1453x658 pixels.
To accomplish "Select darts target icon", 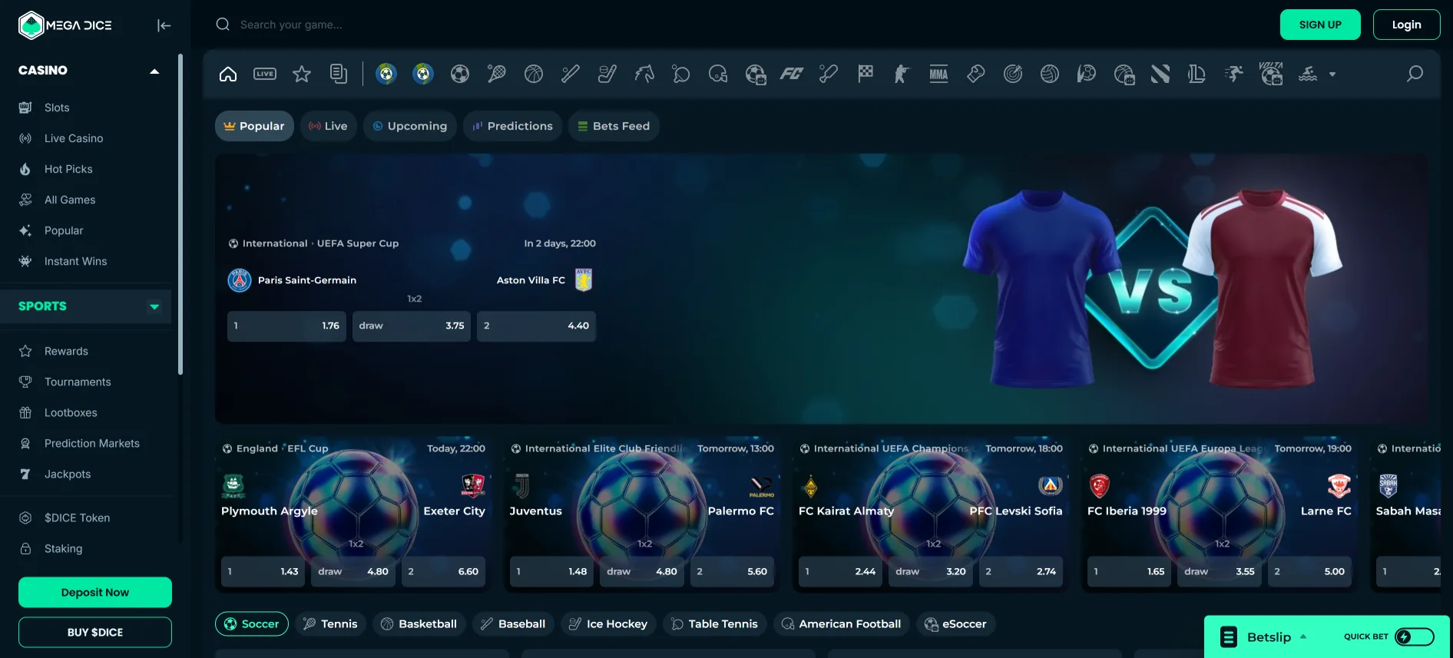I will click(x=1013, y=74).
